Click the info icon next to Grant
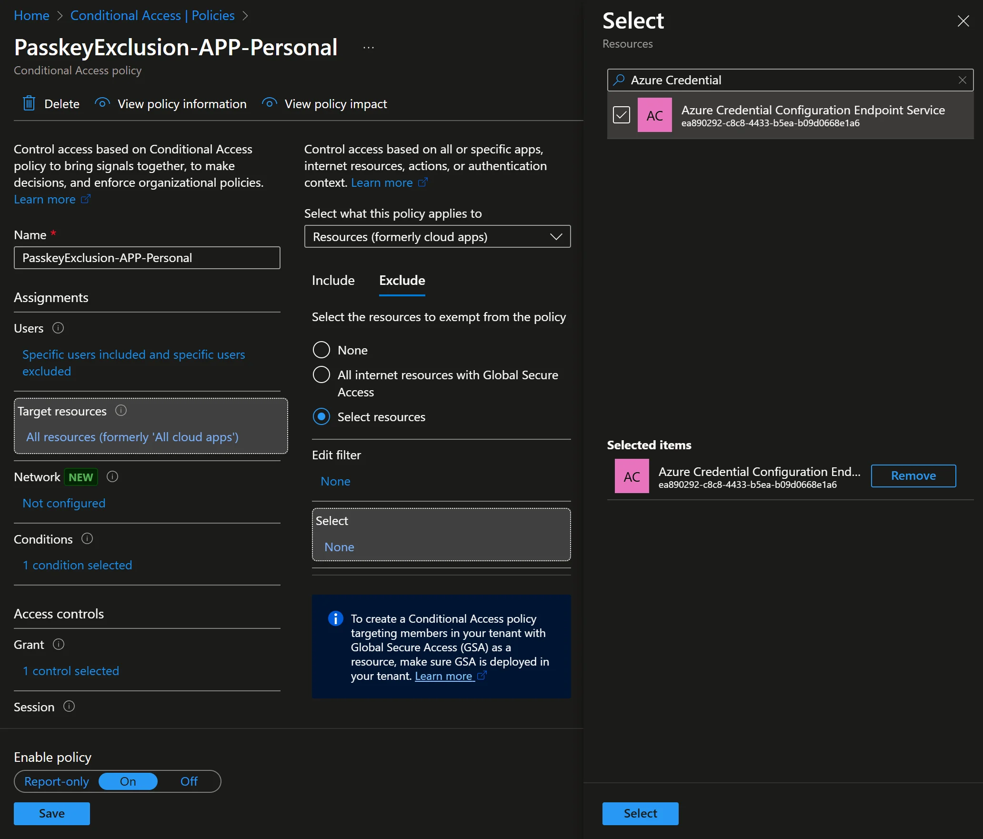This screenshot has width=983, height=839. click(59, 644)
